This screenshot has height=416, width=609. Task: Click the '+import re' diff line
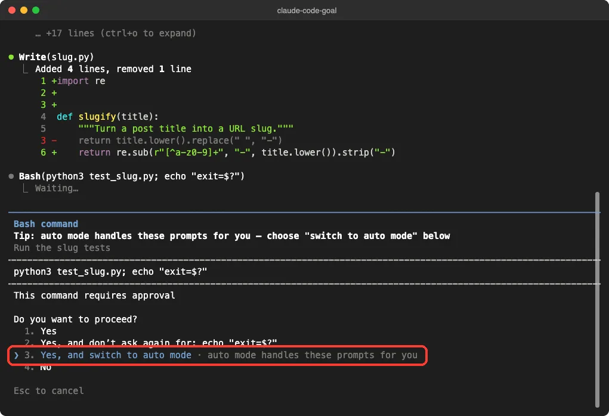coord(73,80)
